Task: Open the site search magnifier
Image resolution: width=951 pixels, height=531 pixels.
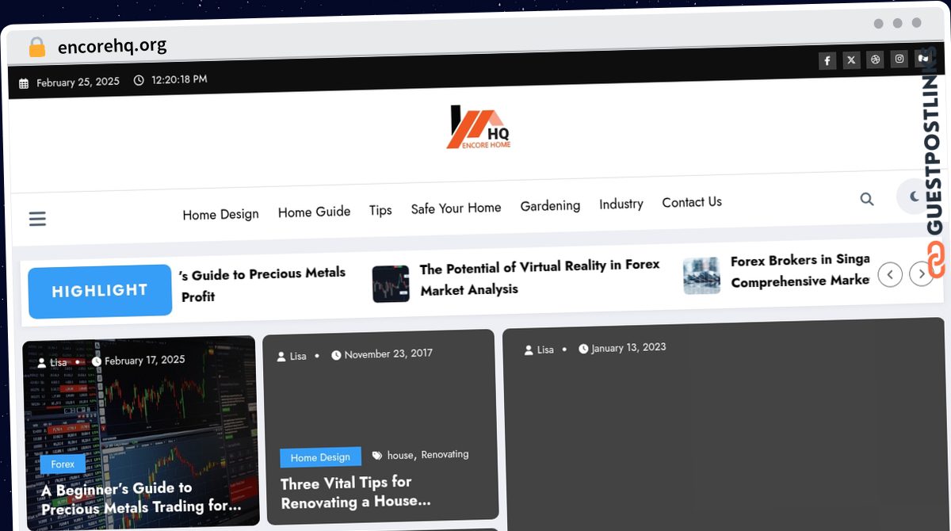Action: tap(867, 199)
